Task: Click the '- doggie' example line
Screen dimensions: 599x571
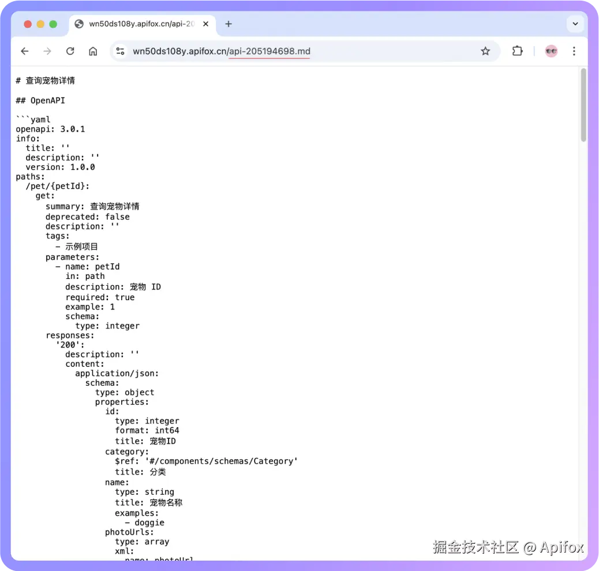Action: click(144, 523)
